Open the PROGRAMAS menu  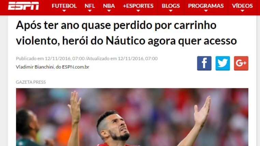pos(206,6)
